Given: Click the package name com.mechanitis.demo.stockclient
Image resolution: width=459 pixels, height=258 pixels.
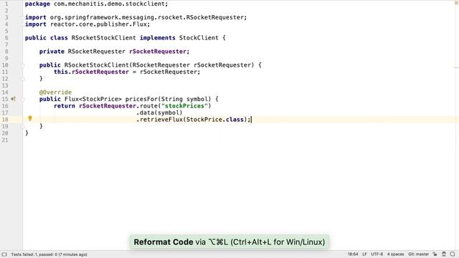Looking at the screenshot, I should click(x=109, y=4).
